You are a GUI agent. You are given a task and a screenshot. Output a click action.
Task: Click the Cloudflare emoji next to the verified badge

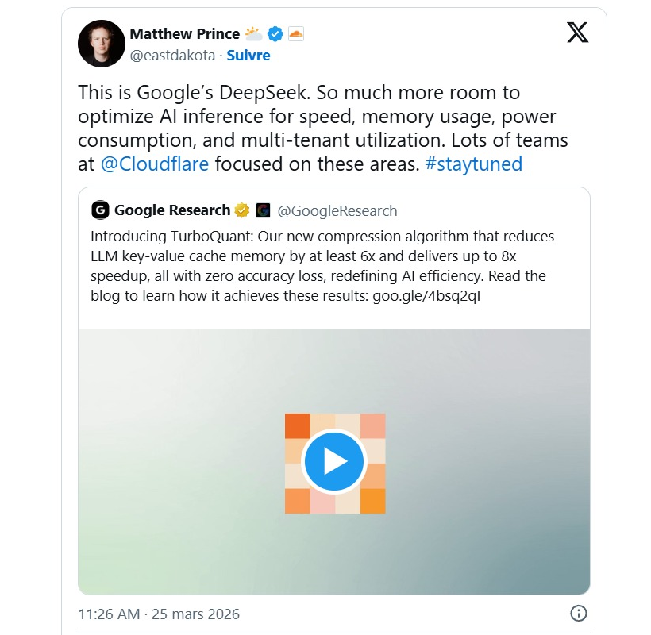pos(296,33)
